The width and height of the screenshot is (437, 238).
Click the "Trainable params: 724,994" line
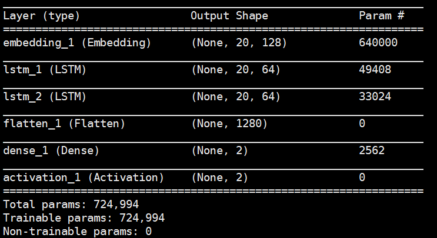pos(84,218)
